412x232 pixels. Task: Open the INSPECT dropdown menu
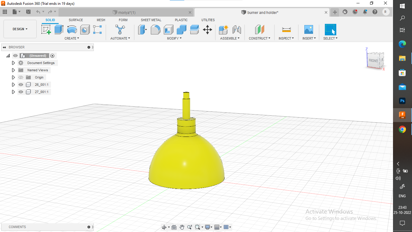[x=286, y=38]
